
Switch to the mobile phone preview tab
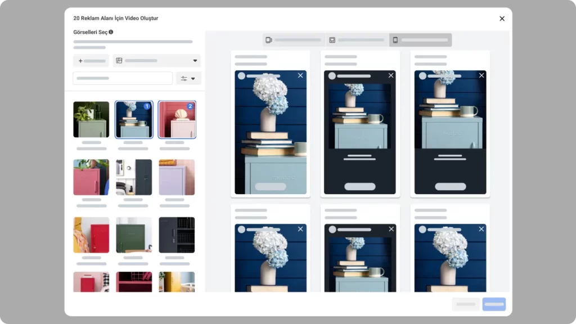coord(421,40)
